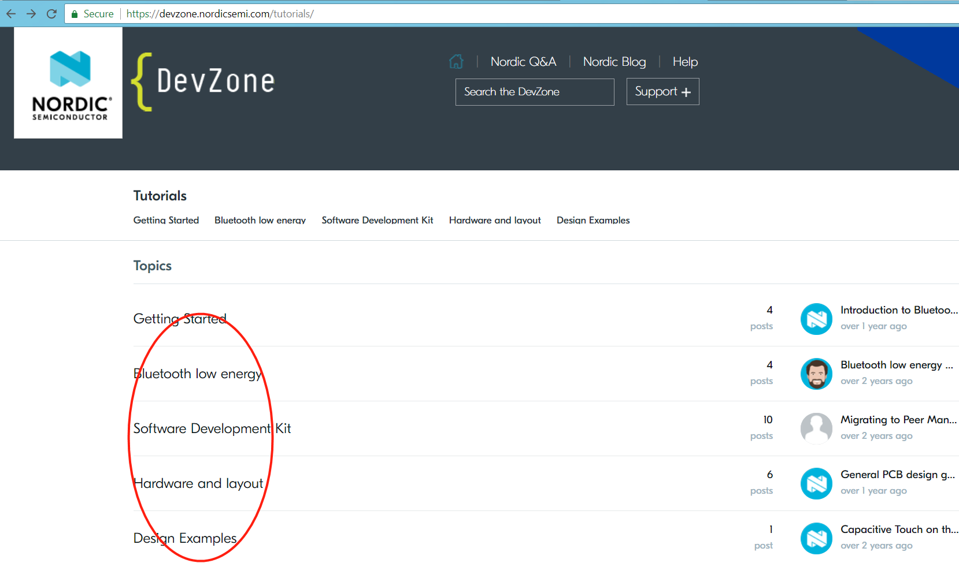Click the Tutorials heading
The width and height of the screenshot is (959, 563).
tap(160, 196)
